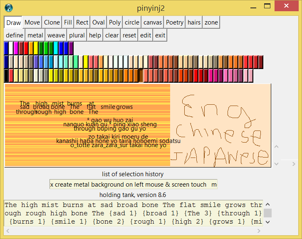Click the canvas button
302x239 pixels.
point(153,22)
